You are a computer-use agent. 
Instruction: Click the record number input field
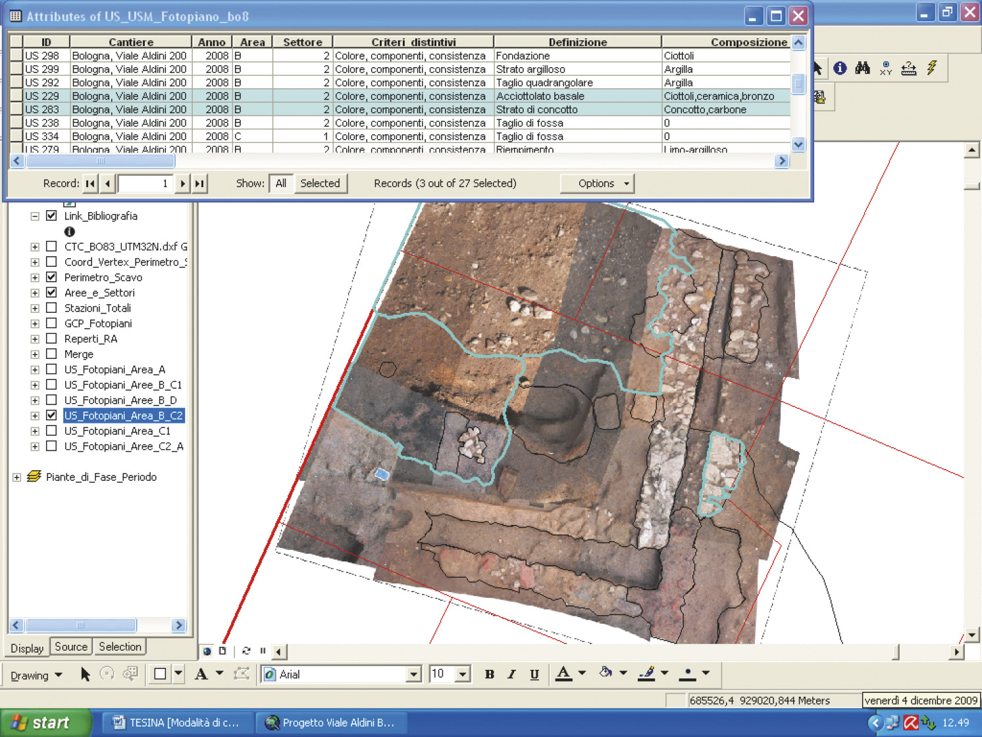click(145, 184)
